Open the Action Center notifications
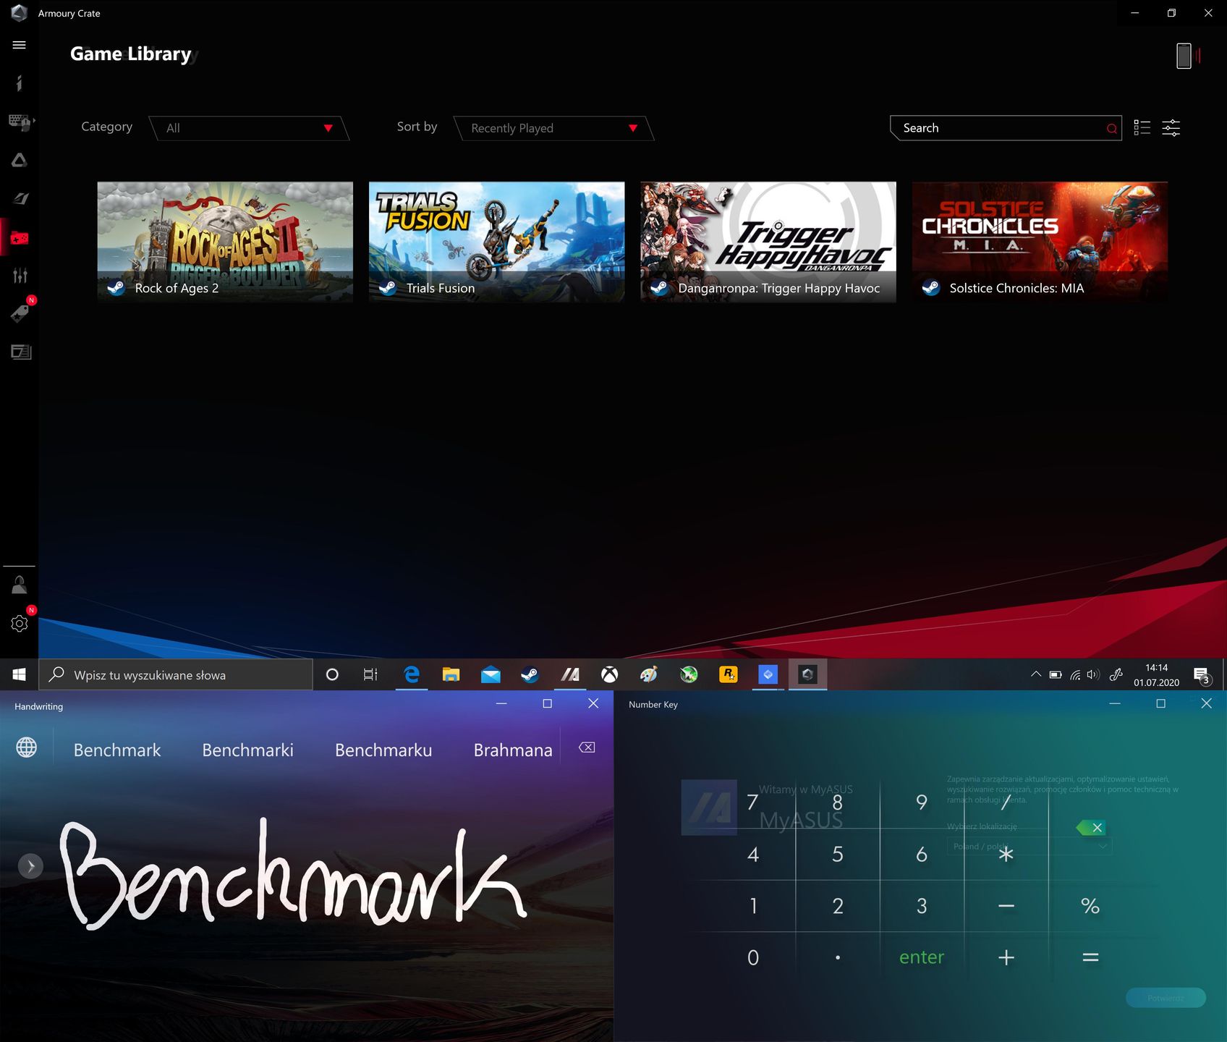 click(1202, 676)
